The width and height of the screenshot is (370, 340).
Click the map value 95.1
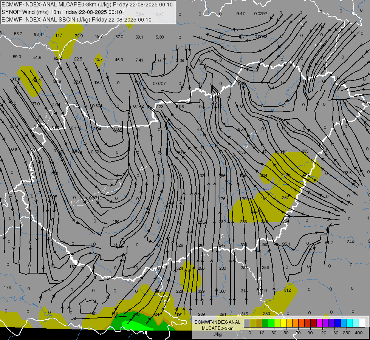(x=286, y=244)
